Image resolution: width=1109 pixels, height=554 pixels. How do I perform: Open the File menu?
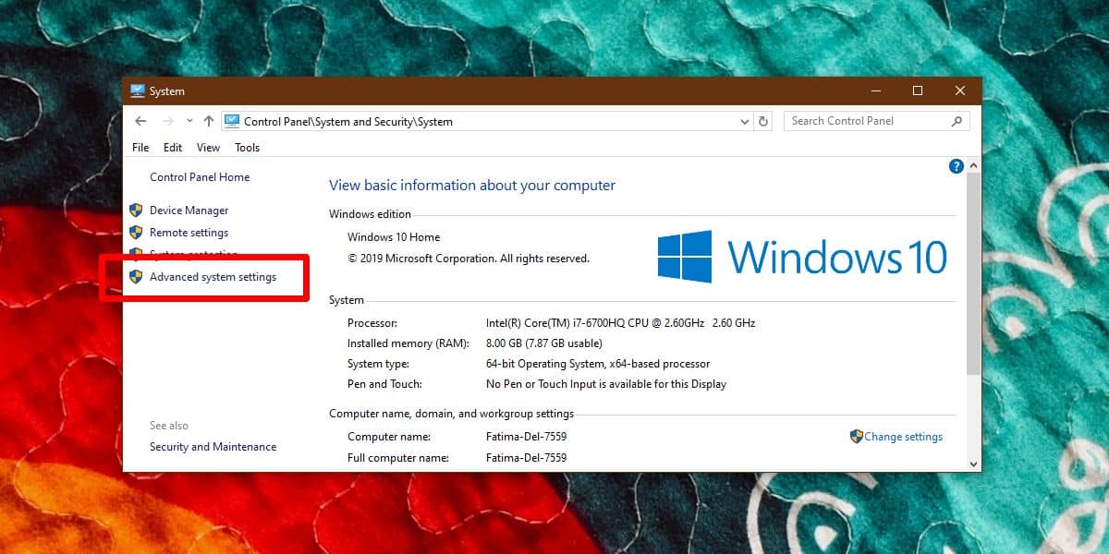140,148
